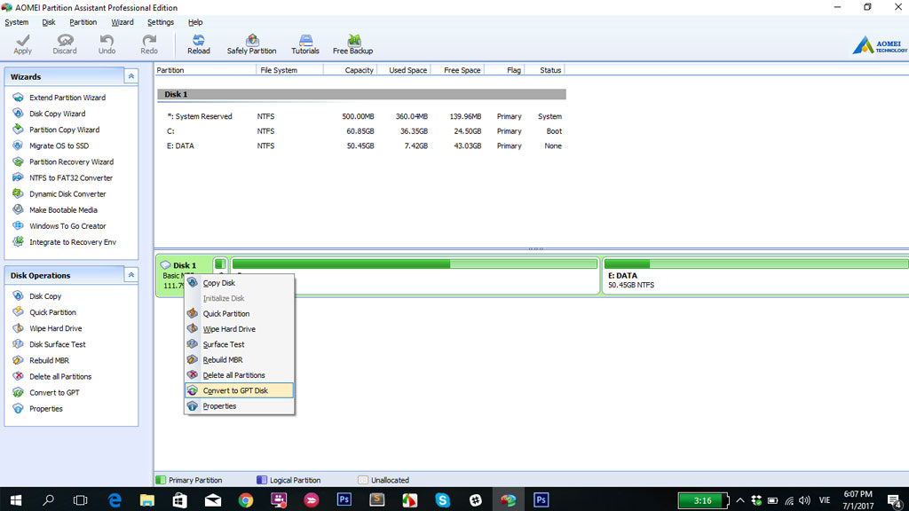909x511 pixels.
Task: Sort by the Capacity column header
Action: tap(350, 70)
